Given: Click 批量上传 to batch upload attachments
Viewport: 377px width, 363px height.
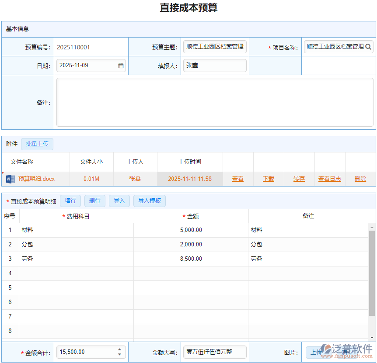Looking at the screenshot, I should pyautogui.click(x=37, y=144).
